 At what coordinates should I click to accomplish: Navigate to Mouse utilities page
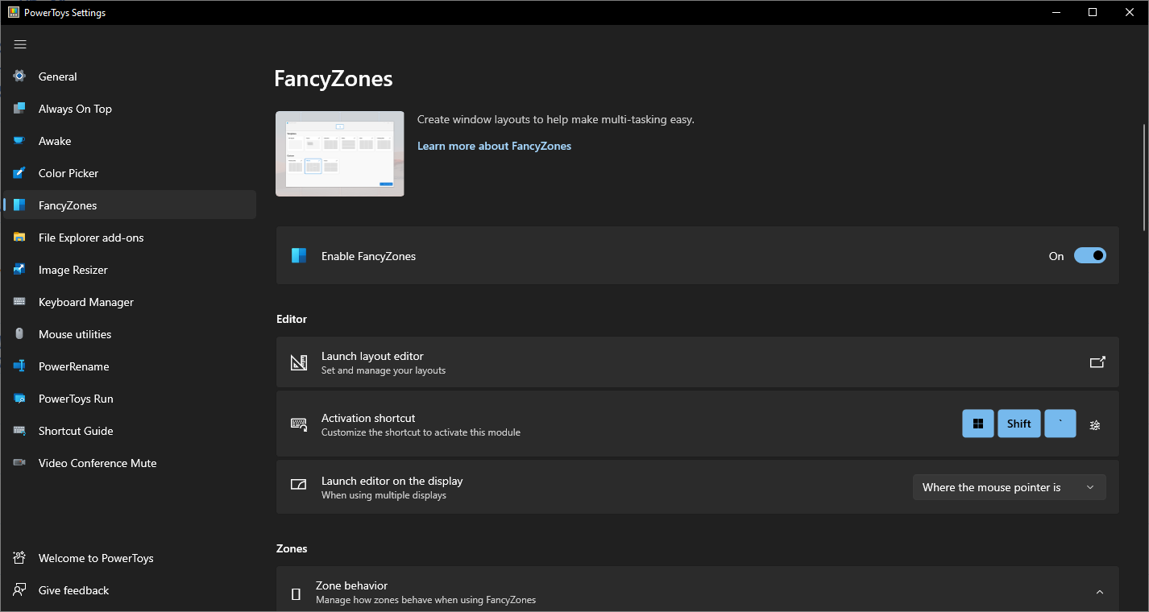click(x=130, y=334)
